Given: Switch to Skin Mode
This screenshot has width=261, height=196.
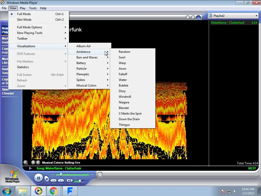Looking at the screenshot, I should (39, 20).
